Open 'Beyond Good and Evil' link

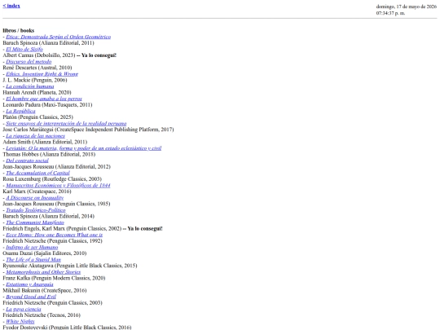[x=31, y=297]
